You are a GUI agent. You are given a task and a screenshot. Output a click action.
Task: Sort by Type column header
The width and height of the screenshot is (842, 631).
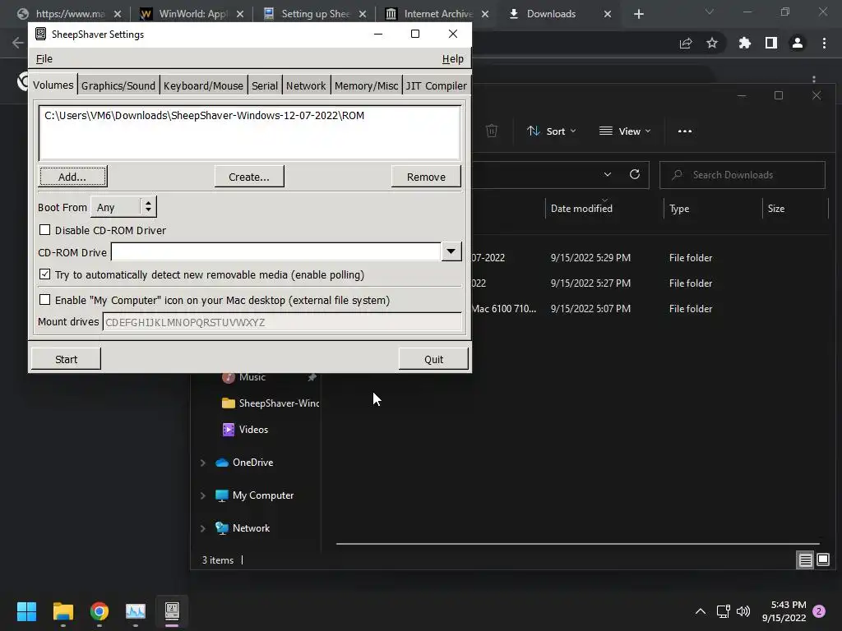pyautogui.click(x=679, y=209)
